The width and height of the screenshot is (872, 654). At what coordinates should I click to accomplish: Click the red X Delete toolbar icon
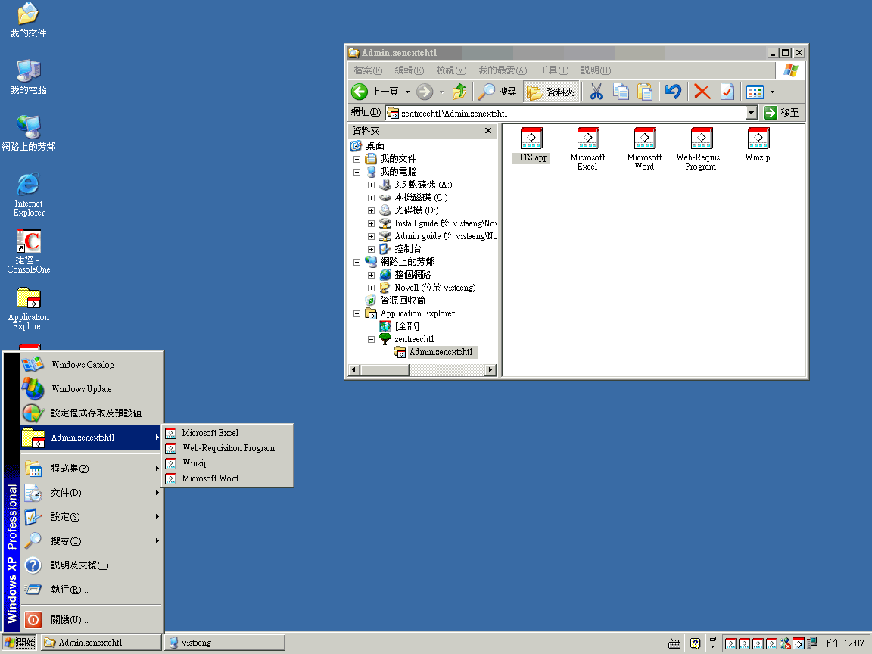[702, 92]
